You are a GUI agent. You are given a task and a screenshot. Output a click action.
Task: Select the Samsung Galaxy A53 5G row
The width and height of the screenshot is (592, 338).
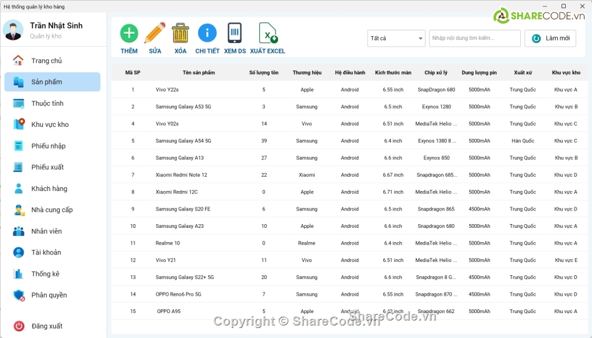coord(350,107)
